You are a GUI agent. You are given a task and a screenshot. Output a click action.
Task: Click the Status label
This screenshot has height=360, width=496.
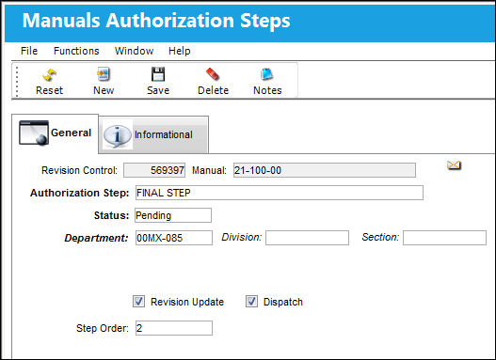click(111, 215)
